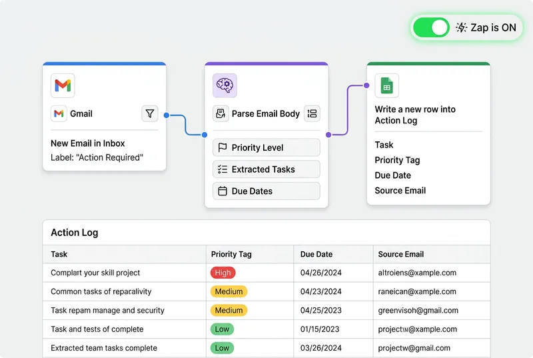Click the Extracted Tasks checklist icon
Viewport: 533px width, 358px height.
223,169
